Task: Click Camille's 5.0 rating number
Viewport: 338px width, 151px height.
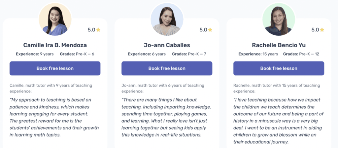Action: pos(91,30)
